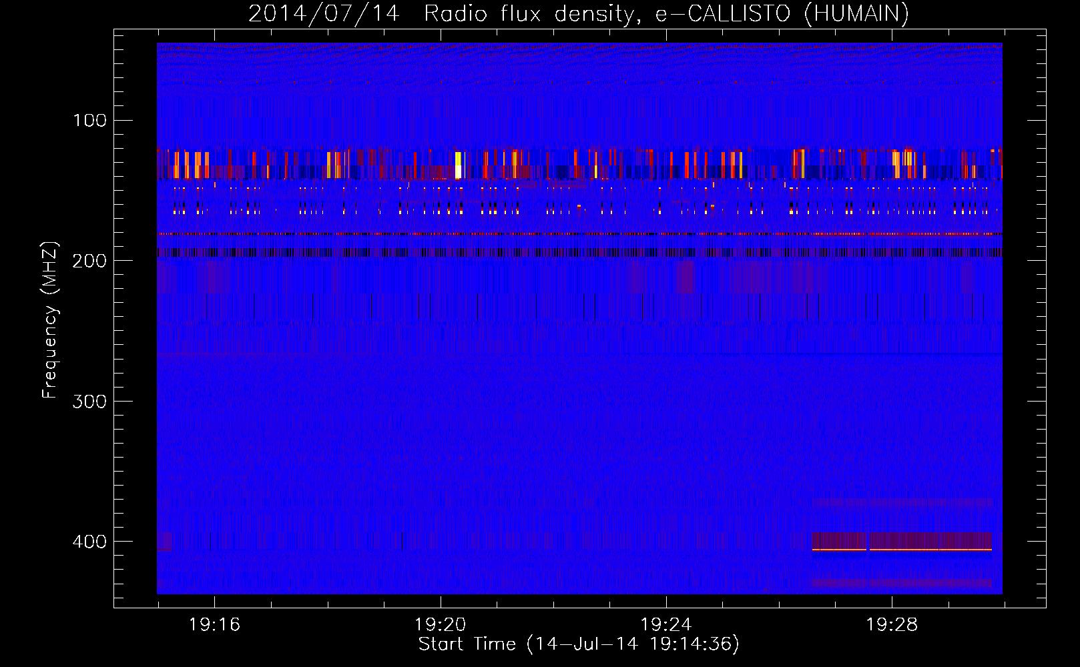Viewport: 1080px width, 667px height.
Task: Select the 19:16 time tick label
Action: 214,625
